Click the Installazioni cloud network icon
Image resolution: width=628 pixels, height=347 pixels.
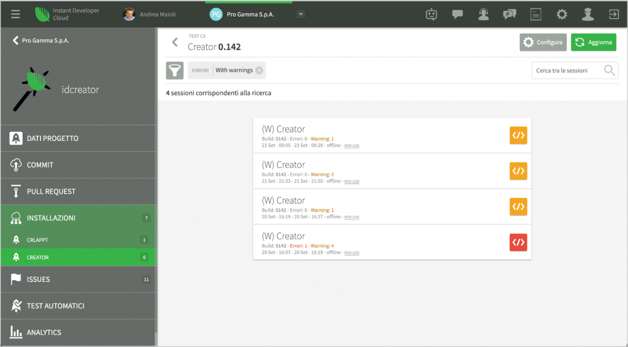[16, 218]
